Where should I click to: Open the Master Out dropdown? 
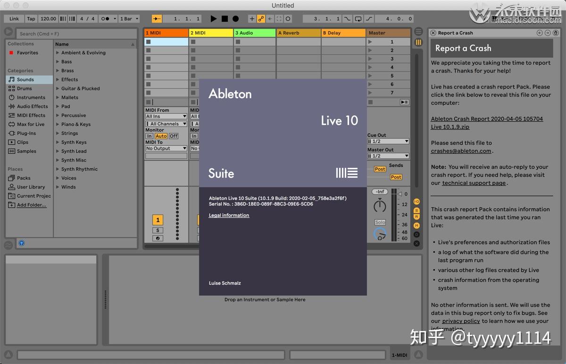pyautogui.click(x=388, y=156)
